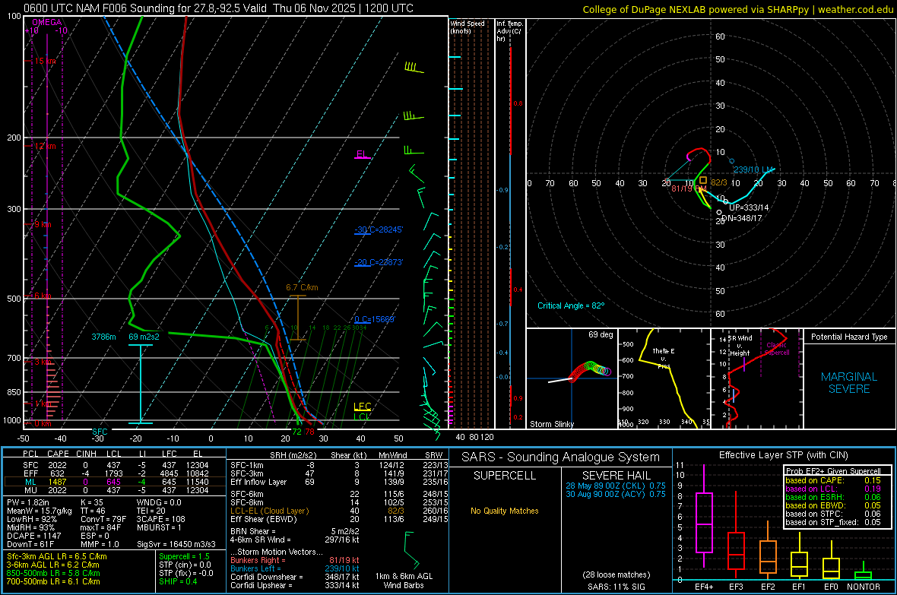Screen dimensions: 897x595
Task: Click the CINH column header in parcel table
Action: (x=86, y=454)
